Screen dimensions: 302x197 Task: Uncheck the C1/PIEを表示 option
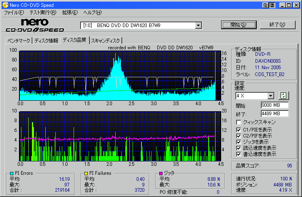[239, 129]
